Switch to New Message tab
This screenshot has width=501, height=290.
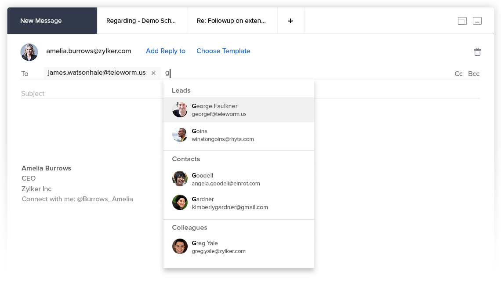[52, 21]
